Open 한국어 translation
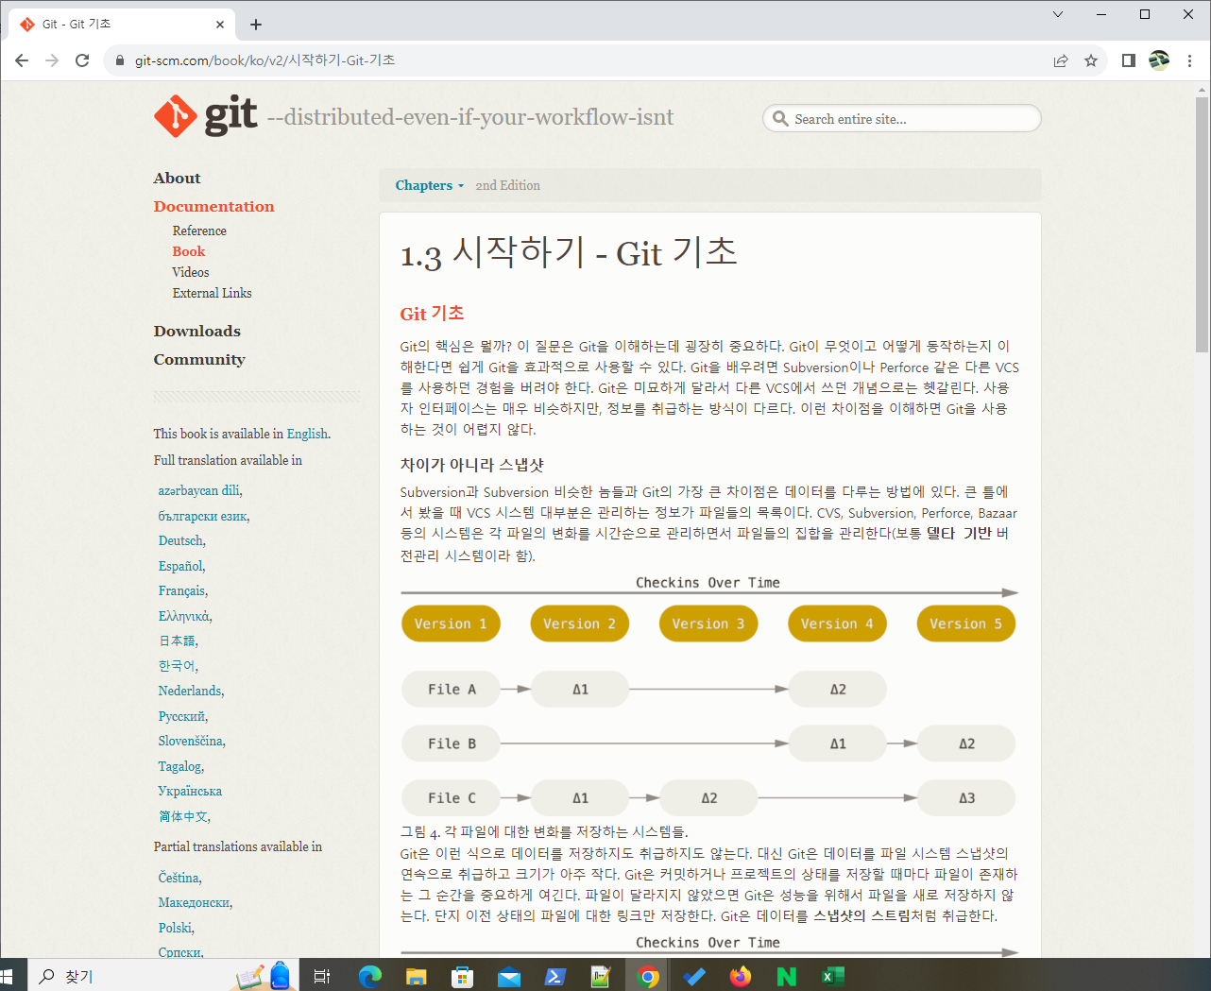1211x991 pixels. point(177,666)
